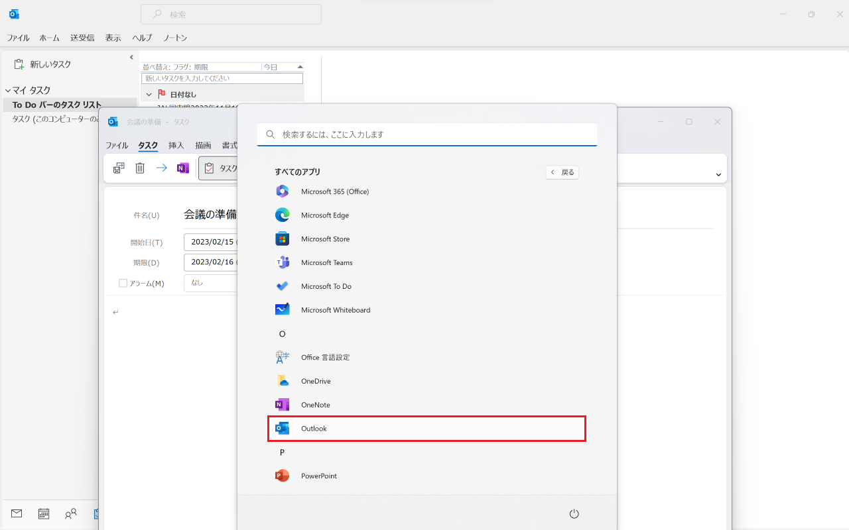Click new task entry field in list

pos(222,78)
